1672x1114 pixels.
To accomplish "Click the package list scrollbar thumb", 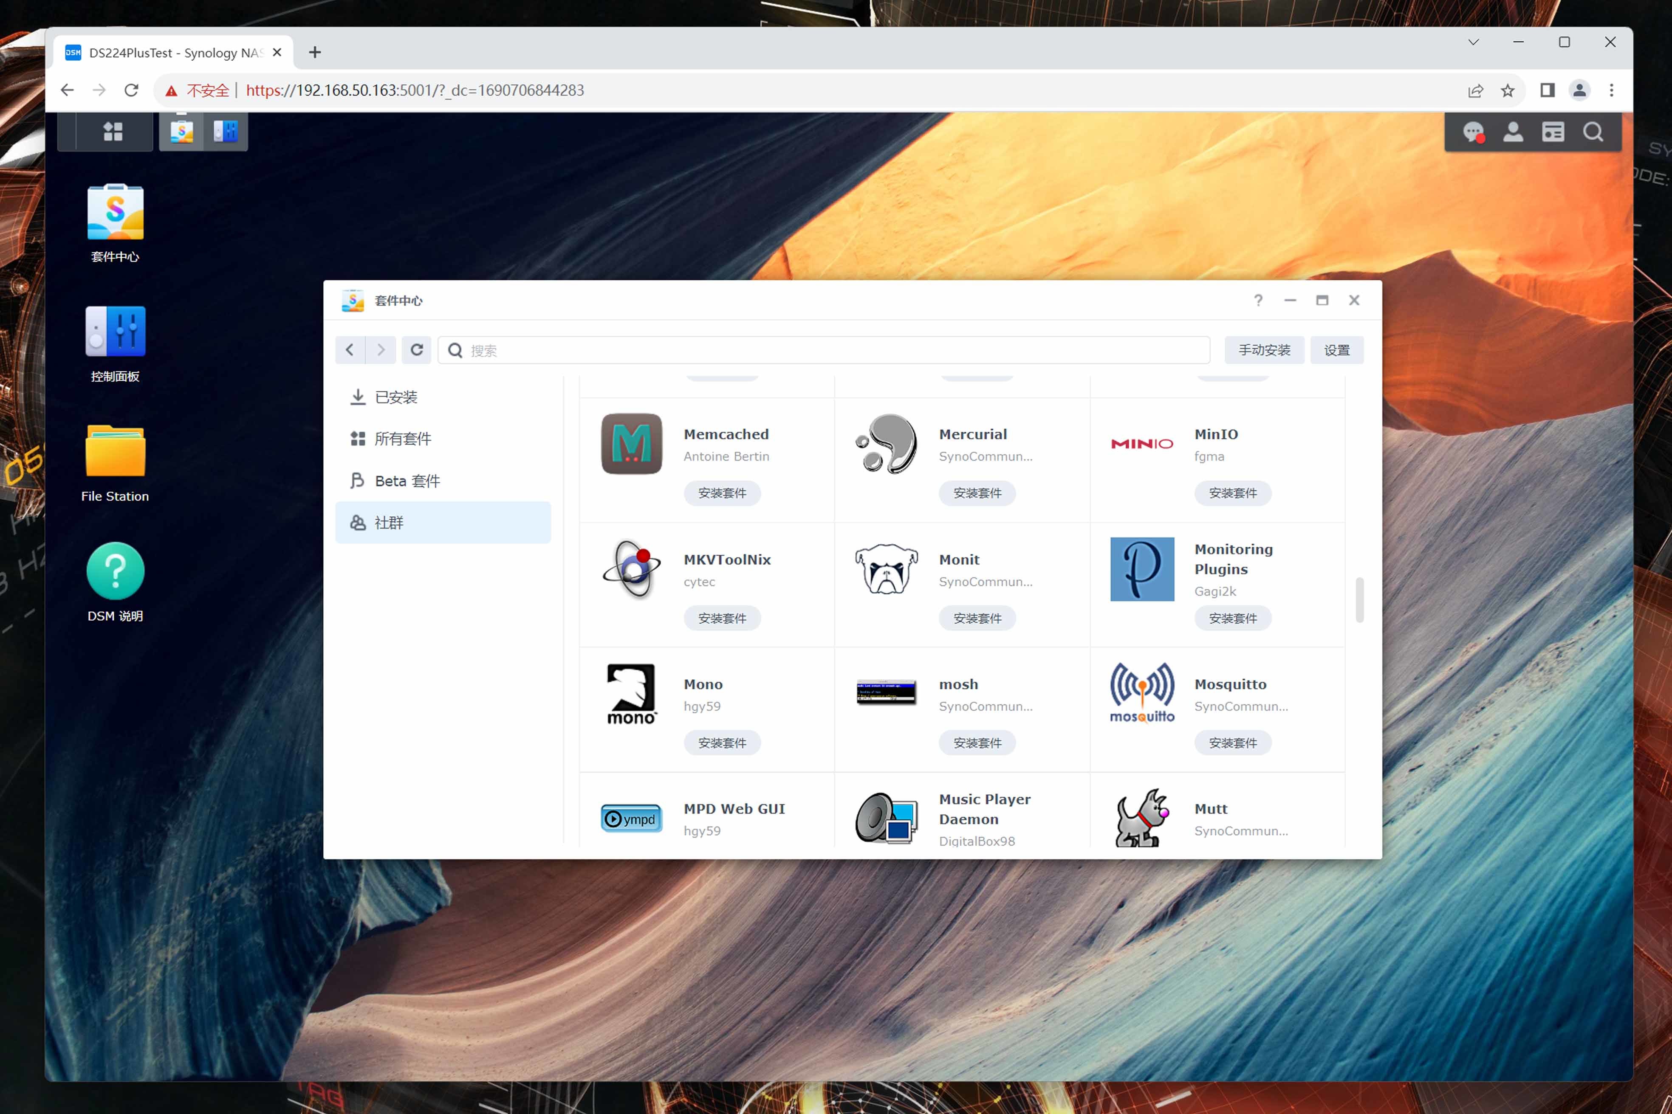I will click(1359, 599).
